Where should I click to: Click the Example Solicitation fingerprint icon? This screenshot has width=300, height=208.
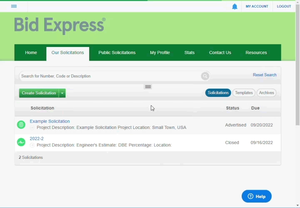[x=21, y=125]
